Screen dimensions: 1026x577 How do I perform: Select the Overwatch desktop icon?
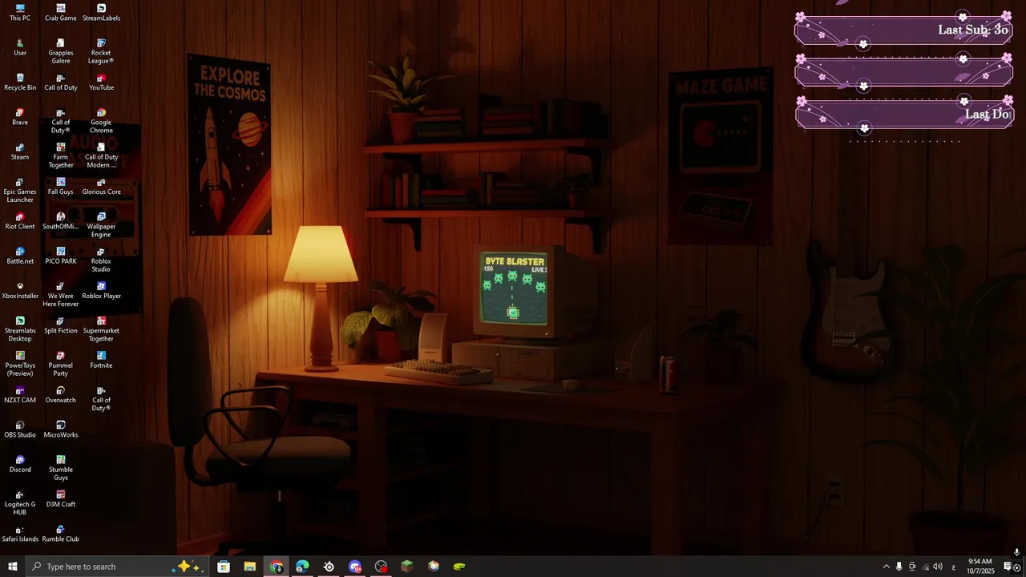(x=61, y=394)
